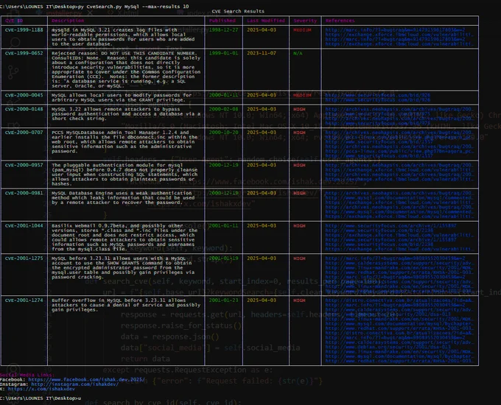Click the MEDIUM severity of CVE-2000-0045
The image size is (501, 405).
coord(302,95)
